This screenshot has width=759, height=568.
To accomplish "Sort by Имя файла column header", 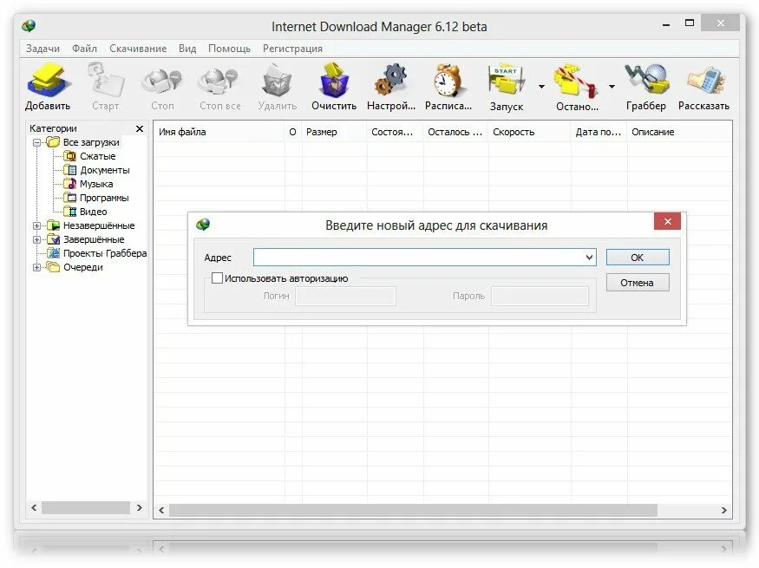I will coord(219,132).
